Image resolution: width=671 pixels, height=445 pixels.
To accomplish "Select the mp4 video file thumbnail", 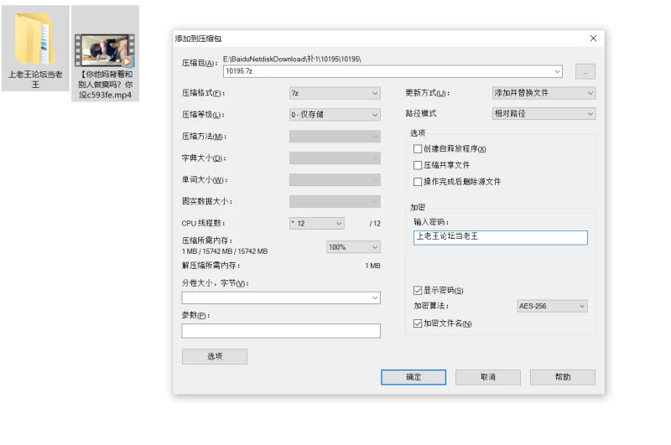I will tap(105, 49).
